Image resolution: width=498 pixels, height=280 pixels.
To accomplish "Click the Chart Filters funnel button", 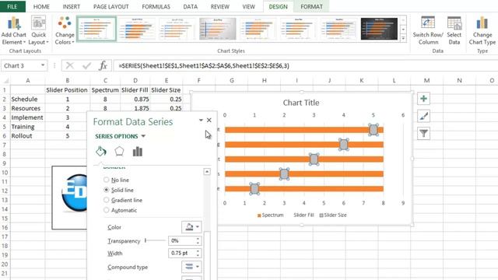I will click(x=423, y=133).
